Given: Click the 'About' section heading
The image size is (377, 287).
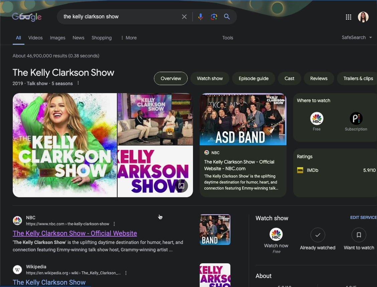Looking at the screenshot, I should point(263,276).
